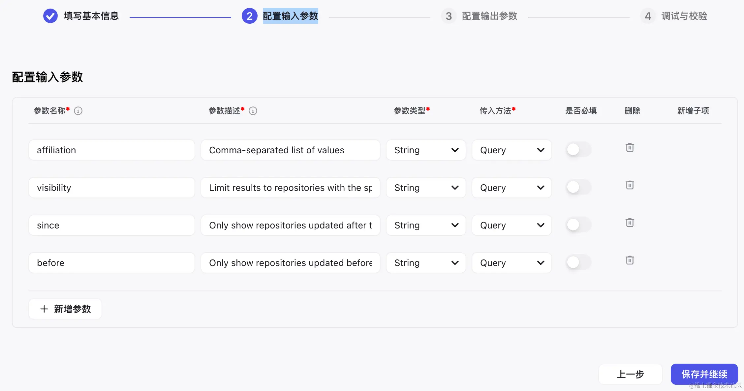Image resolution: width=744 pixels, height=391 pixels.
Task: Click the plus icon on 新增参数
Action: (45, 309)
